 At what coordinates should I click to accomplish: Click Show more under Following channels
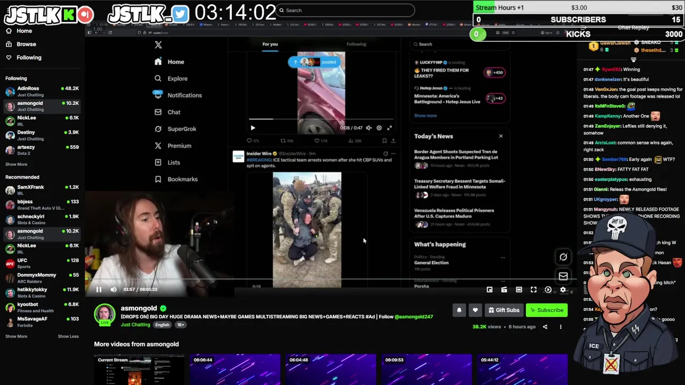coord(16,164)
